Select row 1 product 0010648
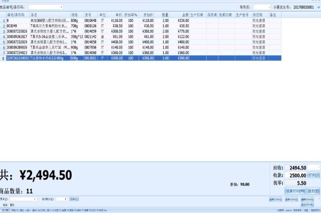This screenshot has width=321, height=213. pyautogui.click(x=91, y=21)
